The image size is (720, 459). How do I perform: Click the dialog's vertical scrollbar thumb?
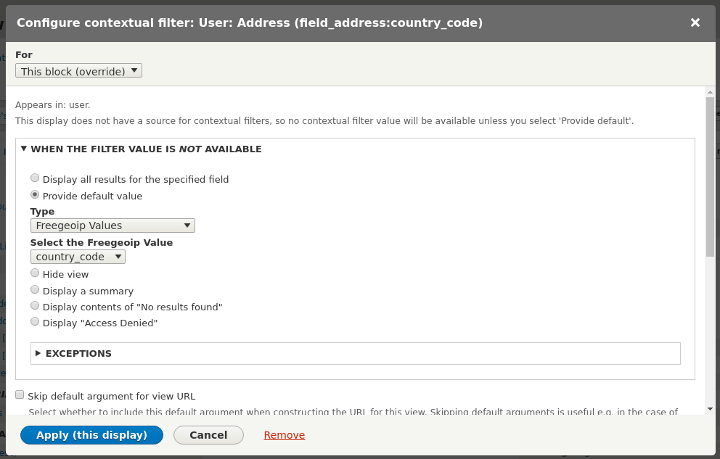tap(710, 176)
